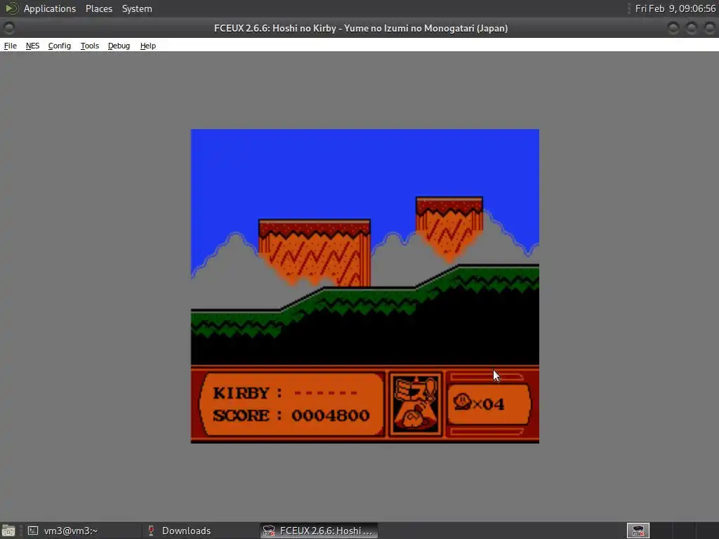
Task: Click the Kirby face lives icon
Action: (x=463, y=402)
